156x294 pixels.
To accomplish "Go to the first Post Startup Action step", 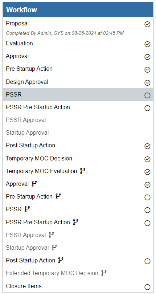I will (78, 146).
